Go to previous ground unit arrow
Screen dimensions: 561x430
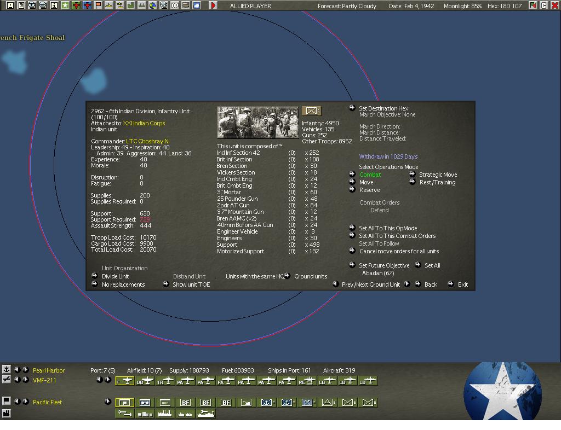(x=335, y=284)
